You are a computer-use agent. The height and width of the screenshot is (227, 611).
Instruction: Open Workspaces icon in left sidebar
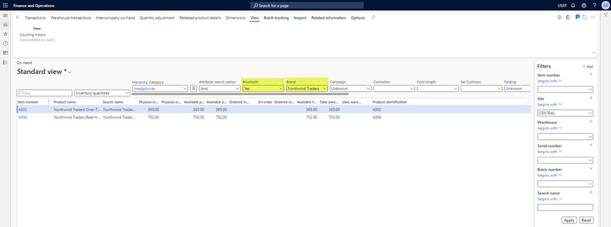(5, 53)
